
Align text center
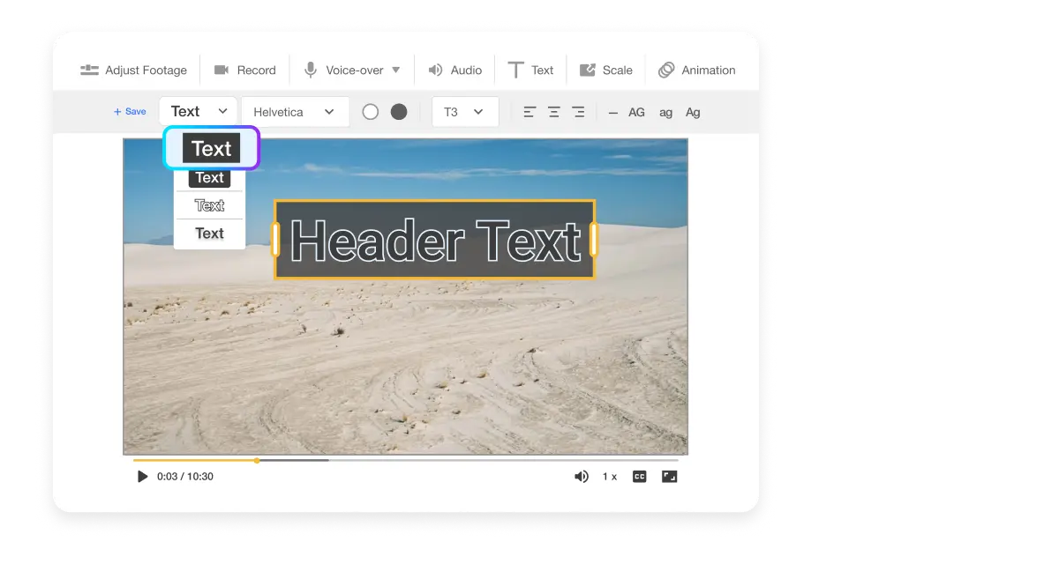(554, 112)
